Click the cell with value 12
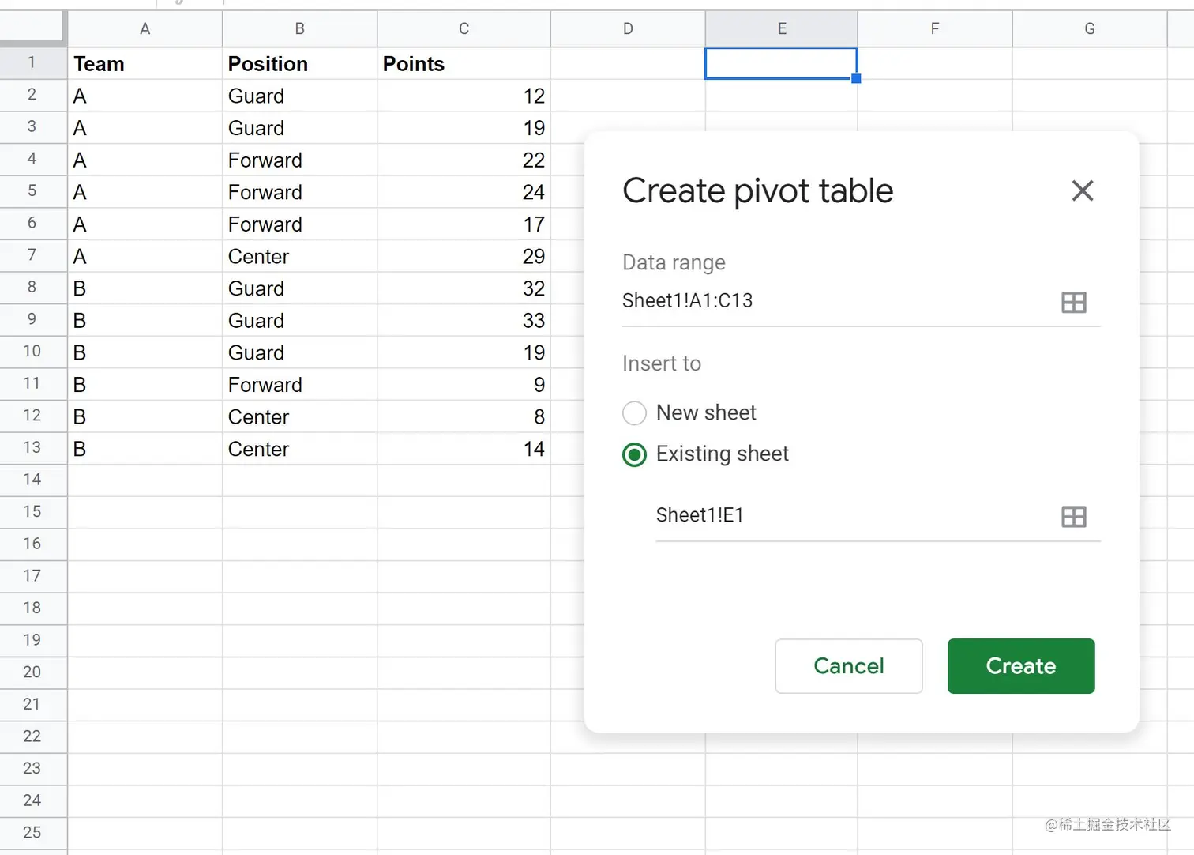Viewport: 1194px width, 855px height. tap(464, 96)
